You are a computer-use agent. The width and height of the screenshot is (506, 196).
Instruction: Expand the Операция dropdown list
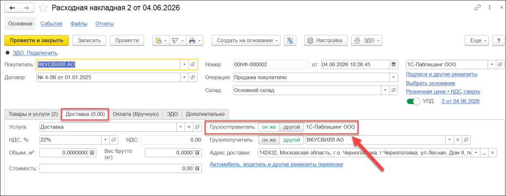[393, 77]
